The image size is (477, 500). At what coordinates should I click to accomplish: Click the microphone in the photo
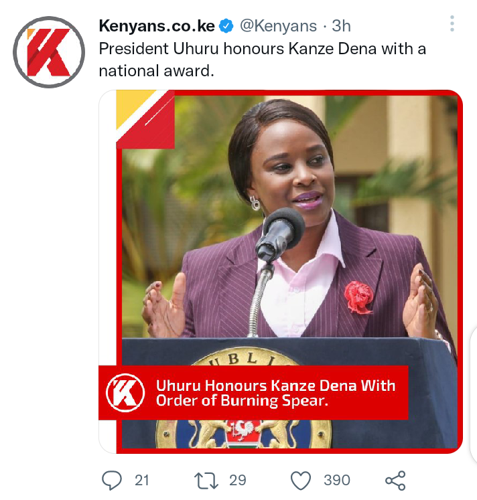(279, 234)
